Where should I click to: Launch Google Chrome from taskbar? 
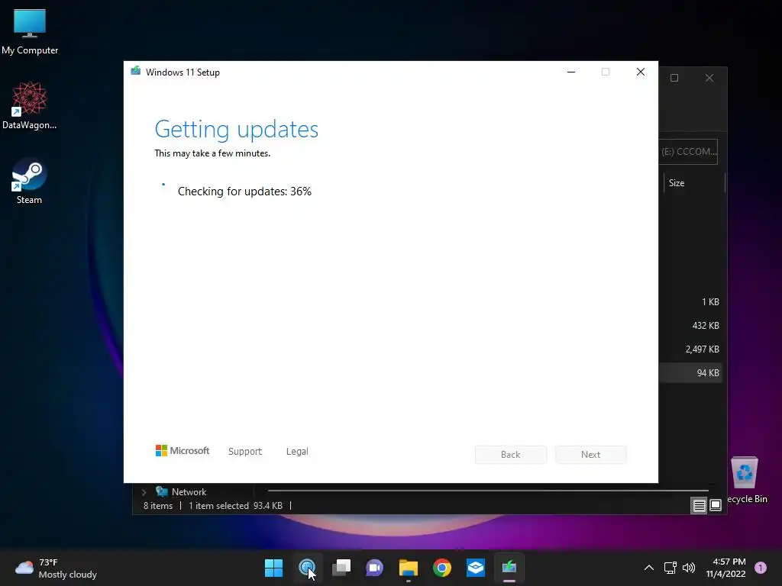442,568
